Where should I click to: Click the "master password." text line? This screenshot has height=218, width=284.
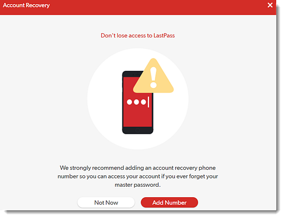138,185
